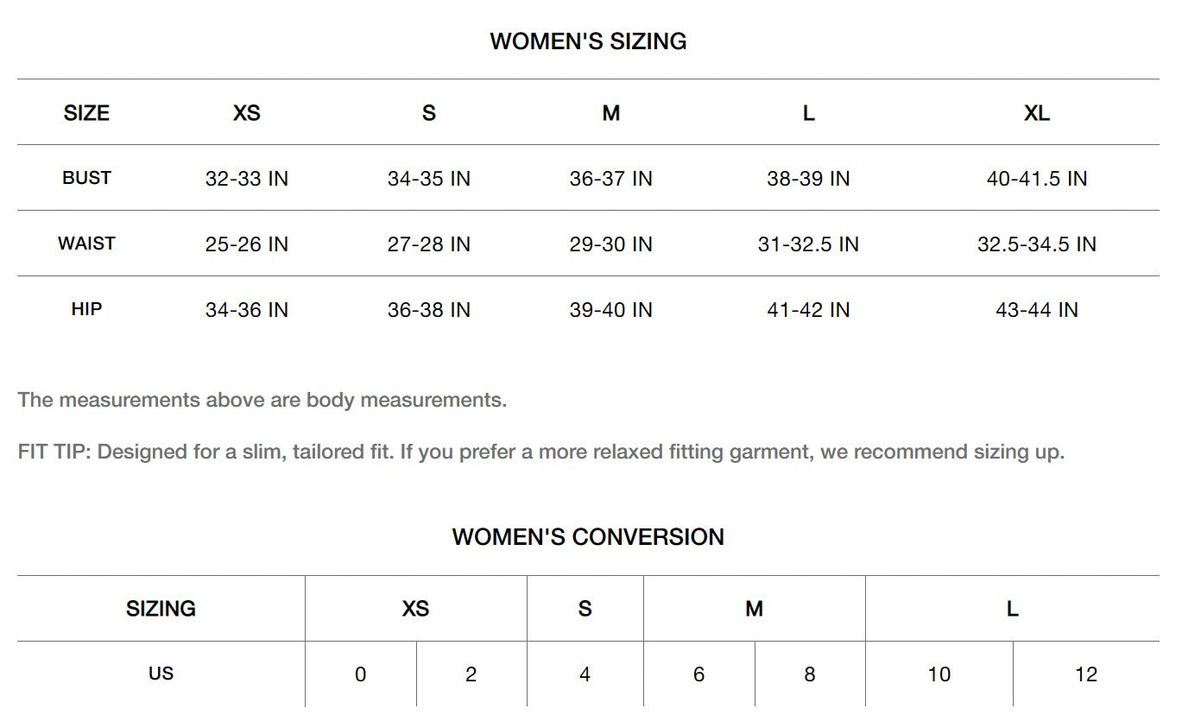The height and width of the screenshot is (715, 1182).
Task: Select the XS column header in sizing table
Action: (247, 113)
